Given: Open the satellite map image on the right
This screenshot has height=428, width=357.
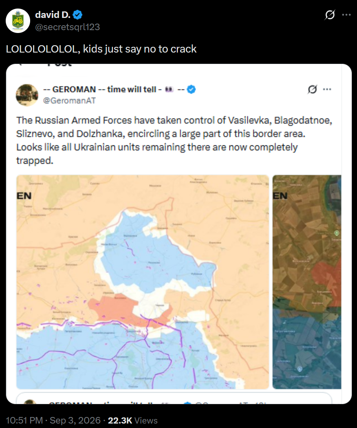Looking at the screenshot, I should tap(307, 282).
